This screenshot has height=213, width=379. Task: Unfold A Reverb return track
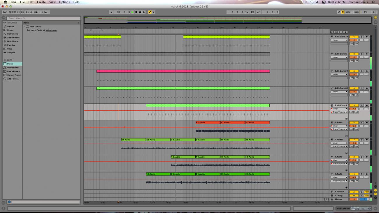point(332,192)
